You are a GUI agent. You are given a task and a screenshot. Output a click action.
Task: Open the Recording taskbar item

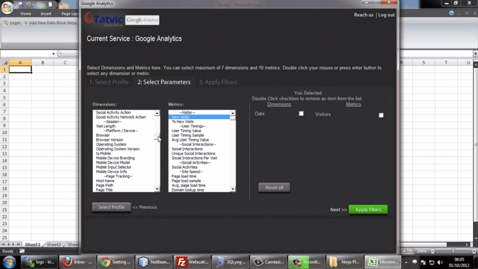306,262
